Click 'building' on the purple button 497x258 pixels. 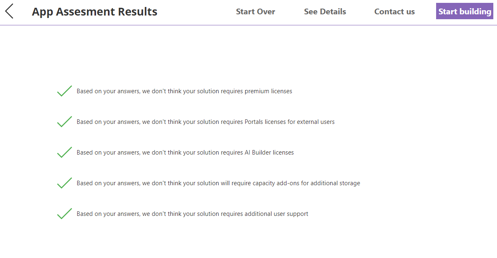pos(477,12)
